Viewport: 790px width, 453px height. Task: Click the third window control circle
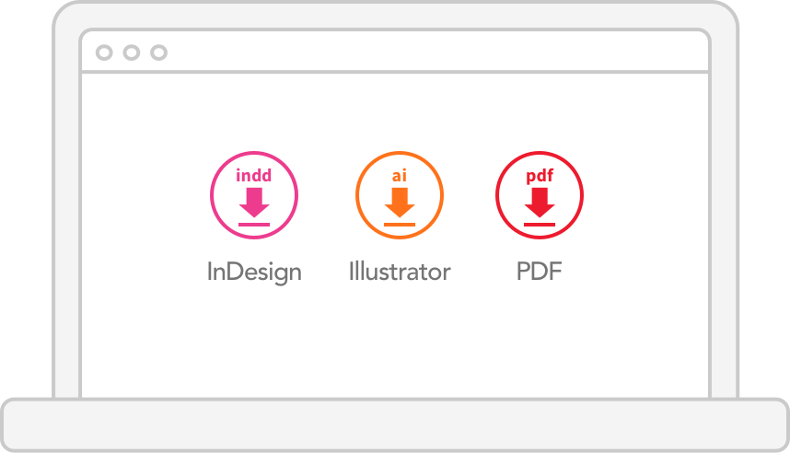[x=158, y=52]
